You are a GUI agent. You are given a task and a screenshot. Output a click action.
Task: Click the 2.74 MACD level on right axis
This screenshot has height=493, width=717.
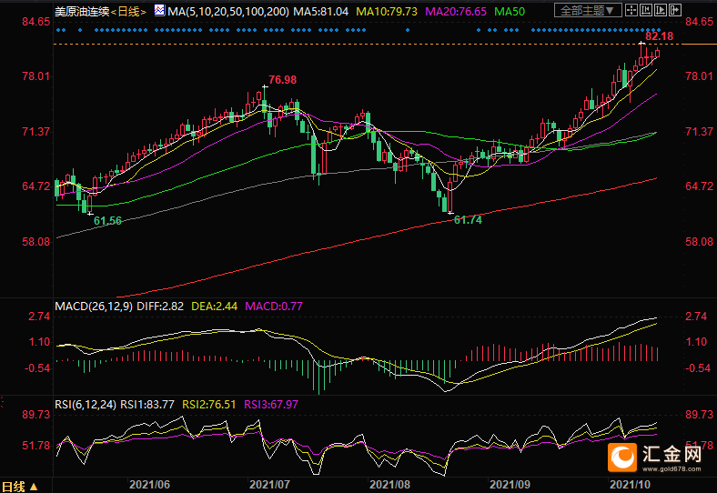pyautogui.click(x=696, y=317)
